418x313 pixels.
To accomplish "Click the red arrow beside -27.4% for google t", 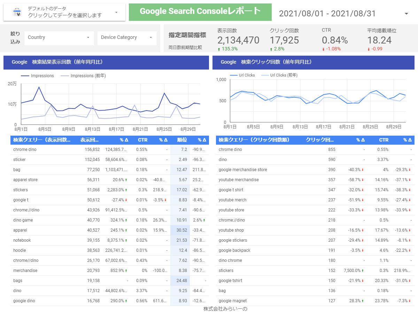I will point(126,200).
